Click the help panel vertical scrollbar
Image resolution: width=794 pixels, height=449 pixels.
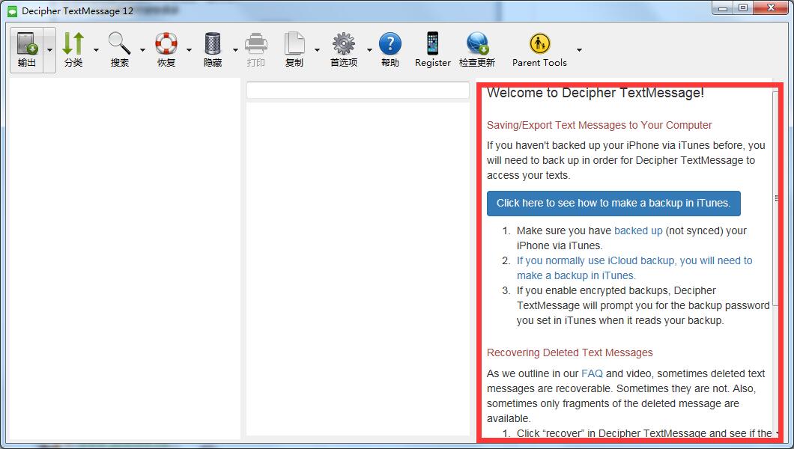pos(777,198)
